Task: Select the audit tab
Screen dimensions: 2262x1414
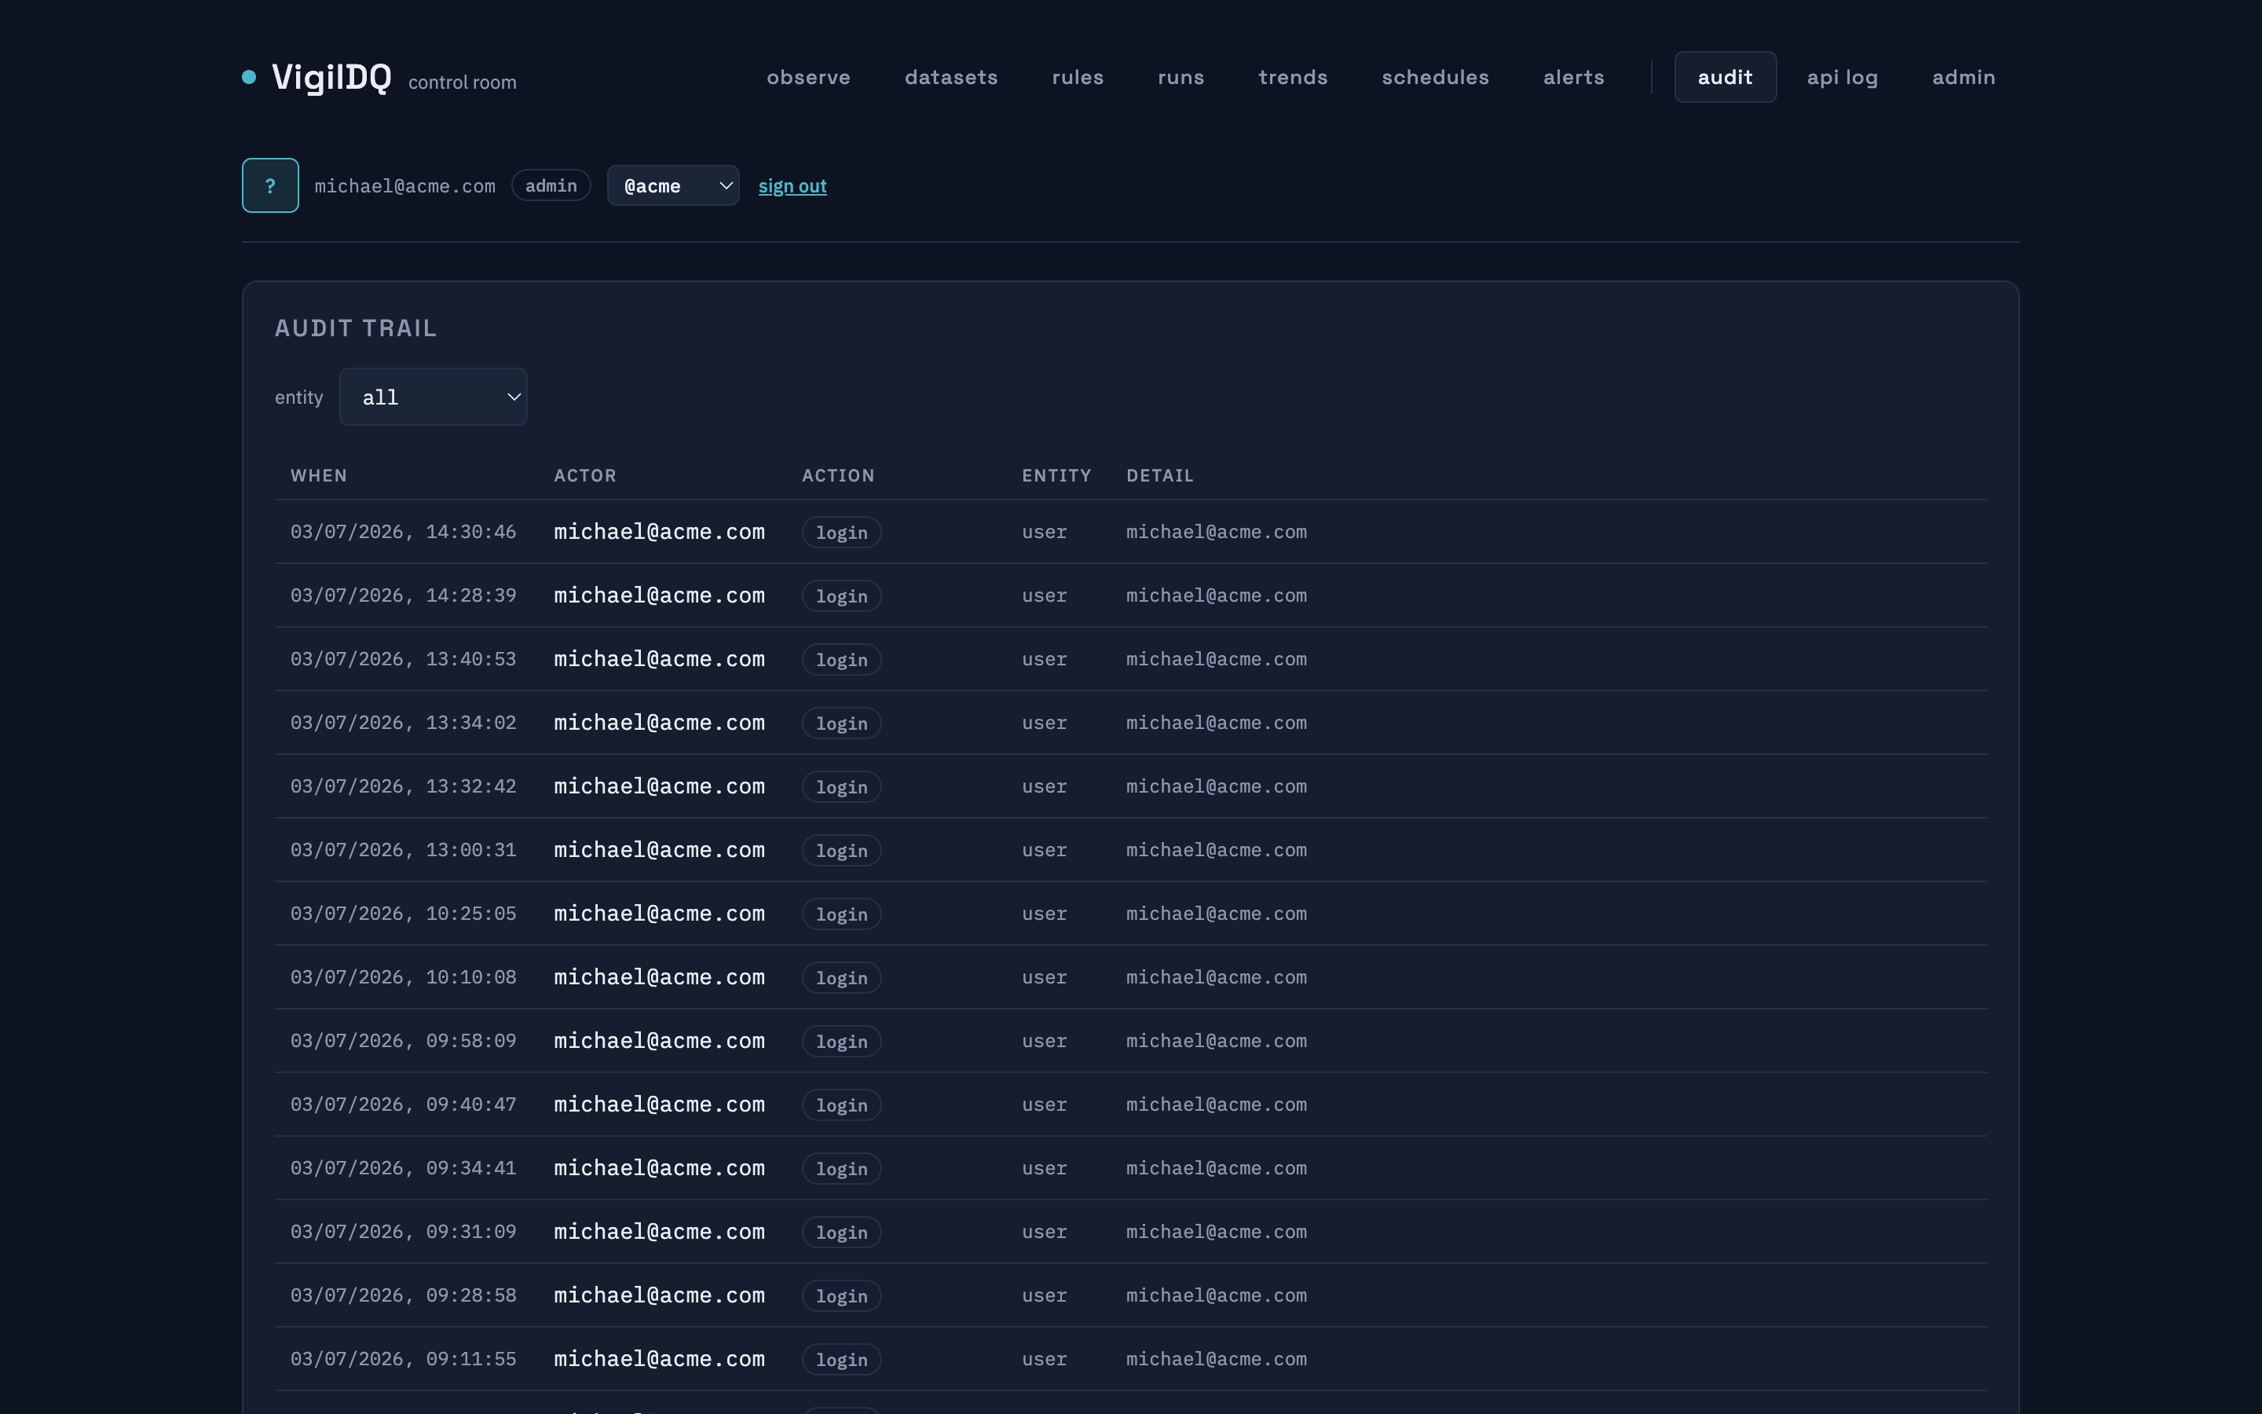Action: pos(1725,77)
